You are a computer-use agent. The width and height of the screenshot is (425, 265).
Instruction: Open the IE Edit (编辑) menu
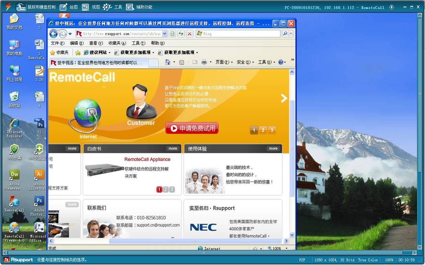pos(77,43)
